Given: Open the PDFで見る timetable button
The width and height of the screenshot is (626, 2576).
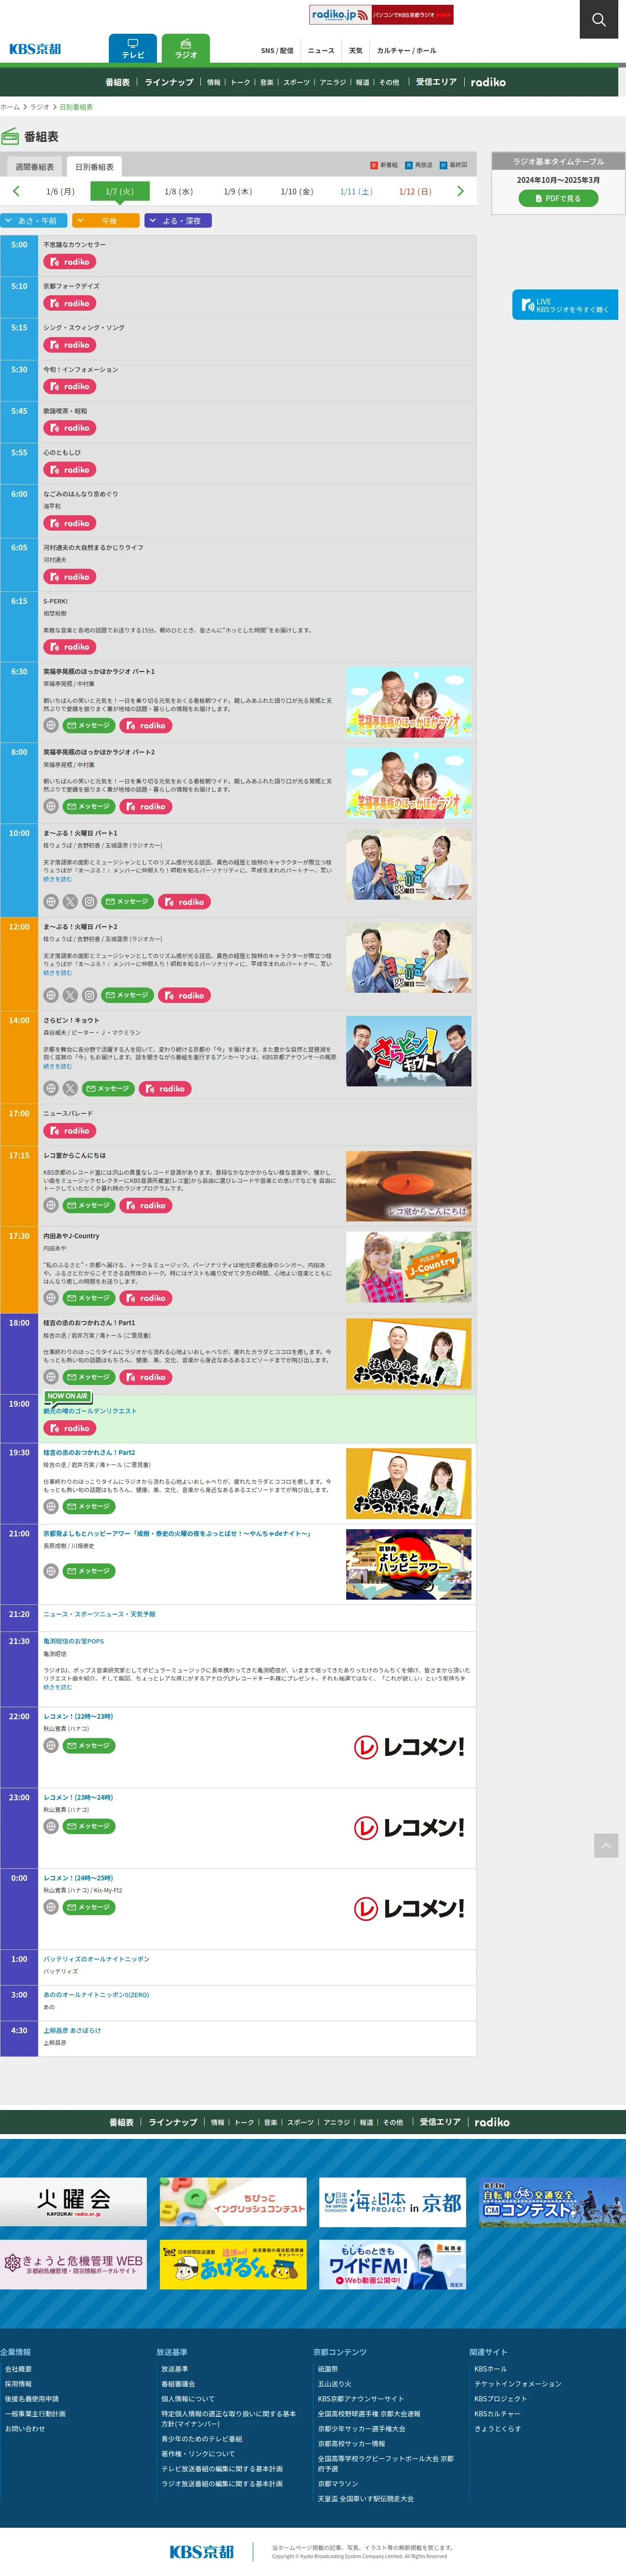Looking at the screenshot, I should click(x=558, y=198).
